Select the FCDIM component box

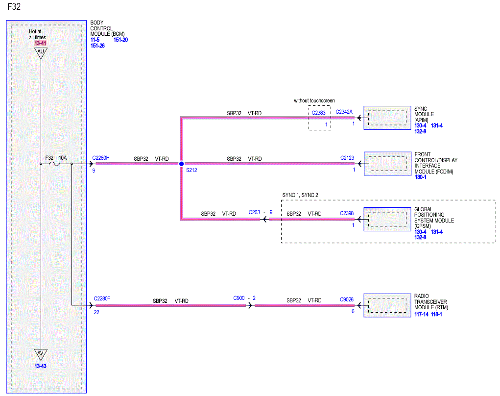point(388,164)
